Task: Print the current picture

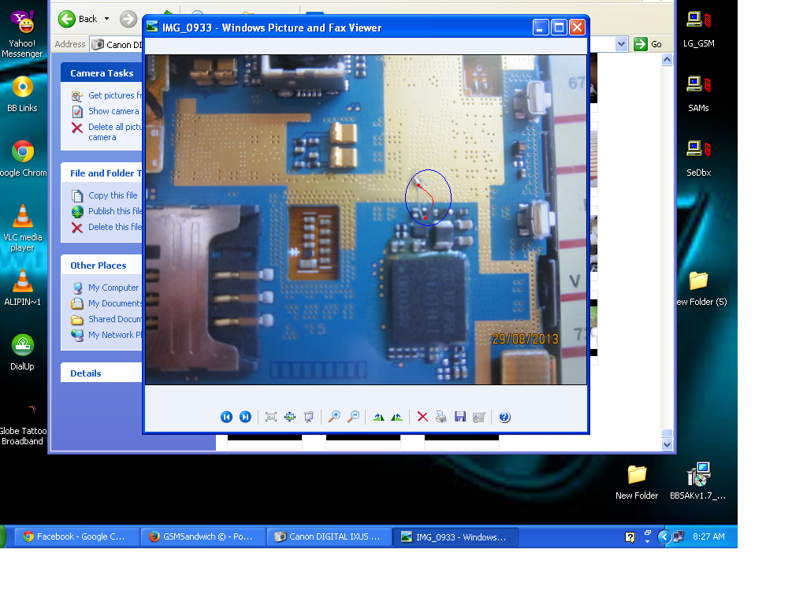Action: [441, 417]
